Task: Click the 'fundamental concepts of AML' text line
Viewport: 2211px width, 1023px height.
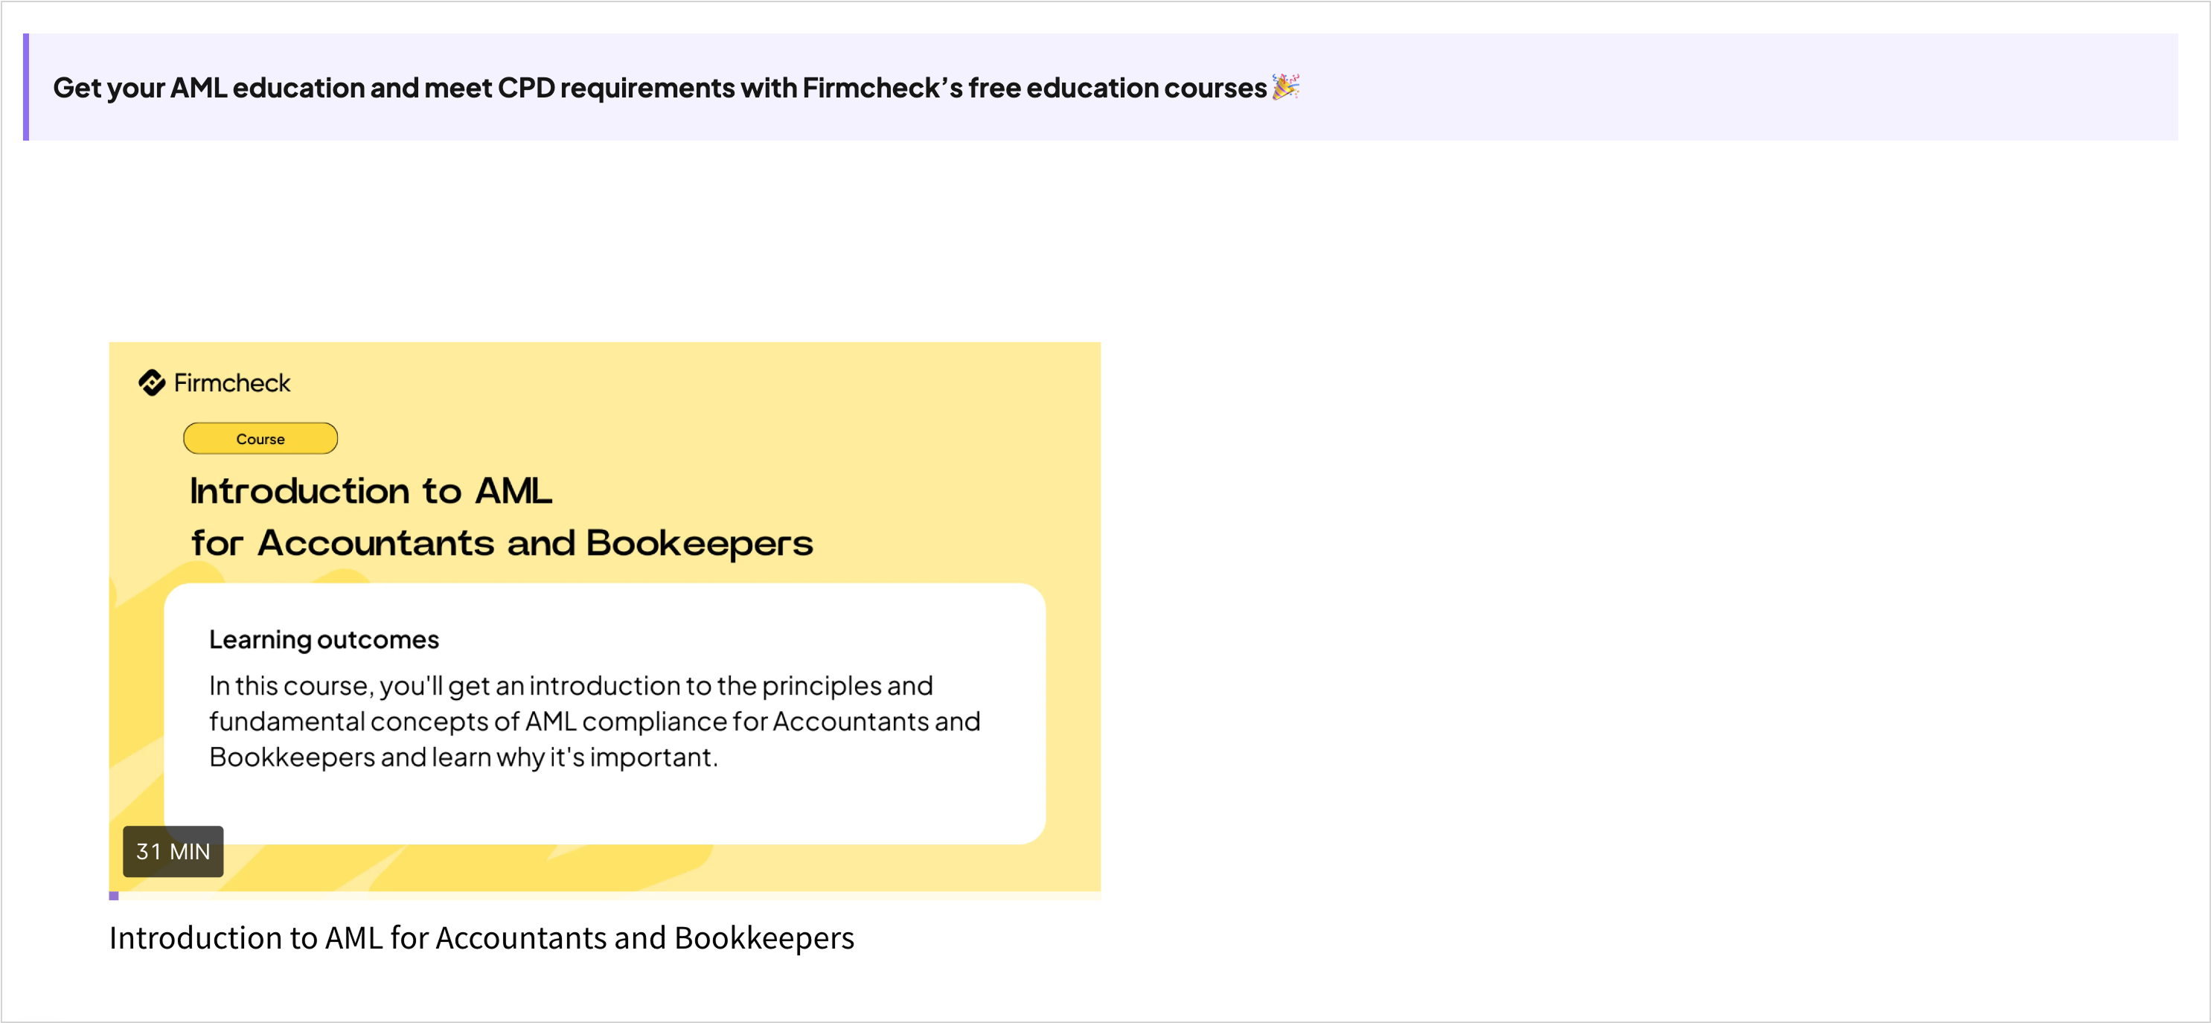Action: [x=393, y=722]
